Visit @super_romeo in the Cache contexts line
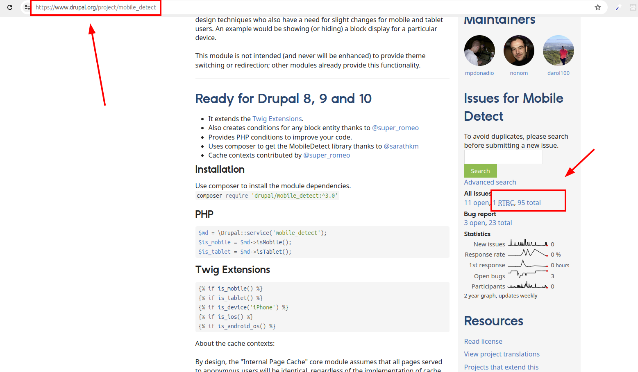Screen dimensions: 638x372 point(327,156)
